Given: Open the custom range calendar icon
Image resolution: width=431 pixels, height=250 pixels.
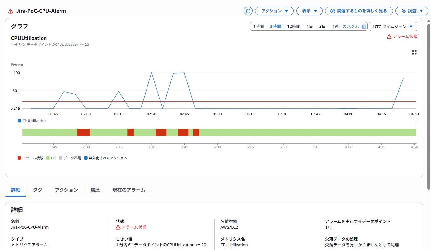Looking at the screenshot, I should tap(364, 27).
